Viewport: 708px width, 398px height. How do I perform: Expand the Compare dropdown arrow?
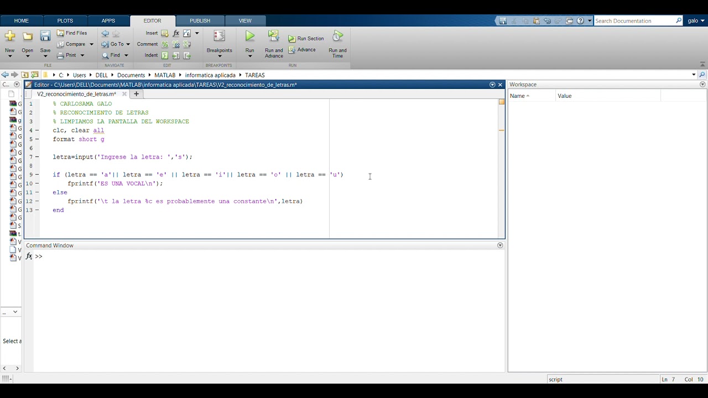pos(91,44)
